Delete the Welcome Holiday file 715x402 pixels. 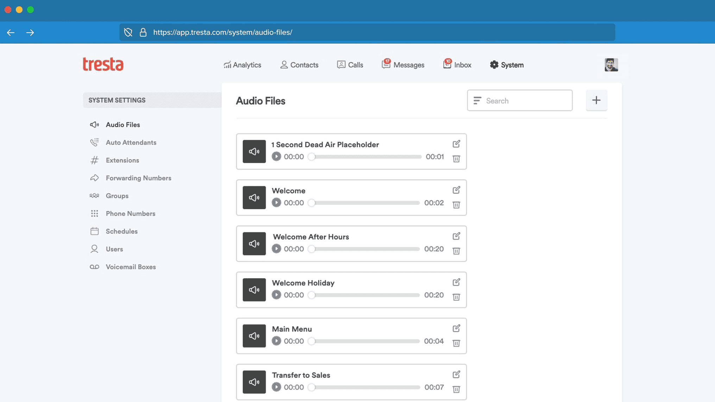[x=456, y=297]
